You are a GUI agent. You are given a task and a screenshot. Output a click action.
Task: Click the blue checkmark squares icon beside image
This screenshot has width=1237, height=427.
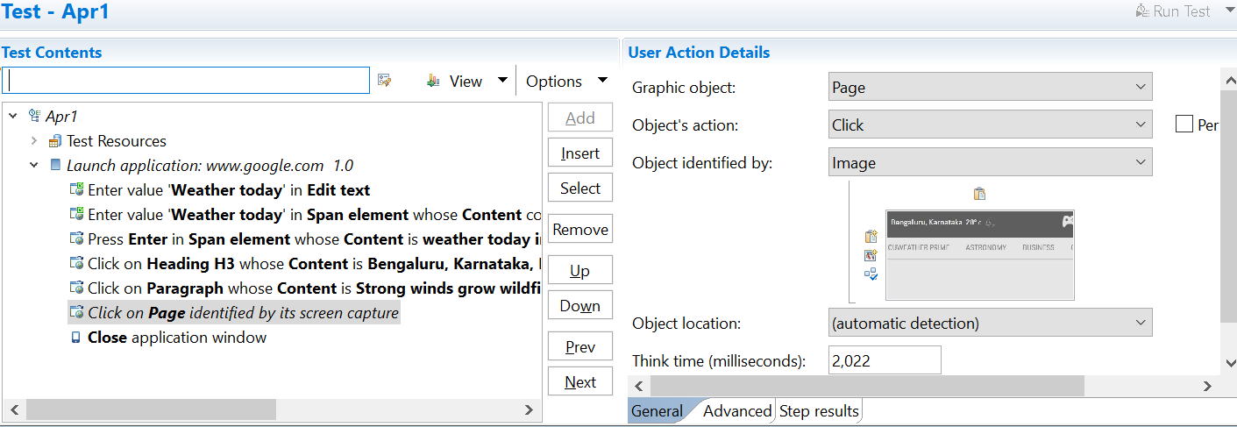pyautogui.click(x=871, y=274)
